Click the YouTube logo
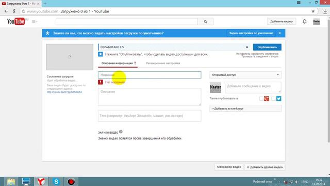 point(16,21)
